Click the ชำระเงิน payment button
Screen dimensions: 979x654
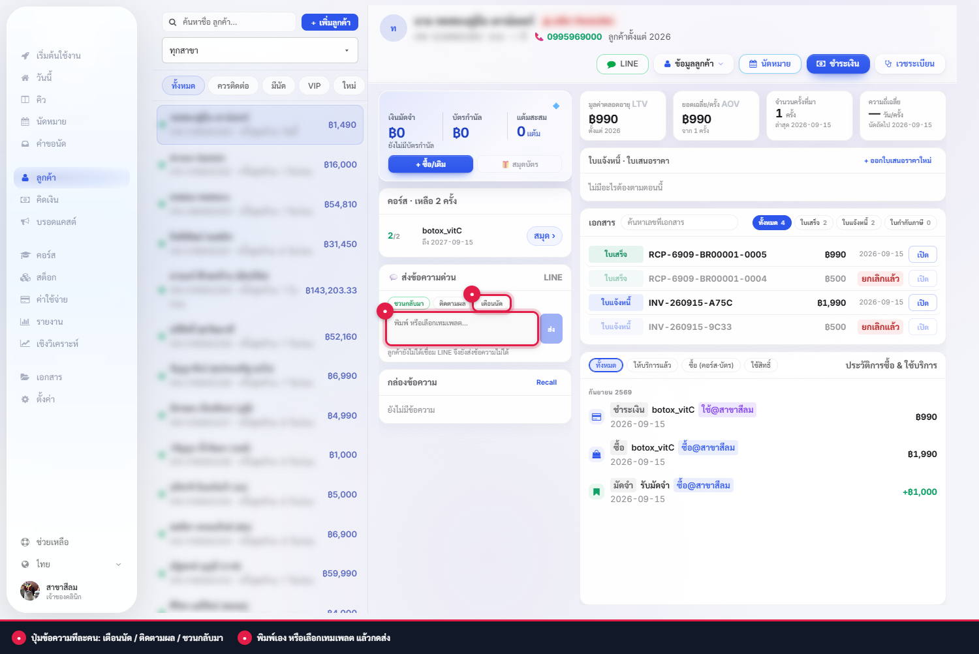pos(838,64)
